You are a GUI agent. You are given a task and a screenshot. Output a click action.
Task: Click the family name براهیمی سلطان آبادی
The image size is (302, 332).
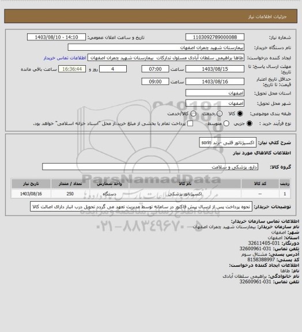tap(245, 276)
